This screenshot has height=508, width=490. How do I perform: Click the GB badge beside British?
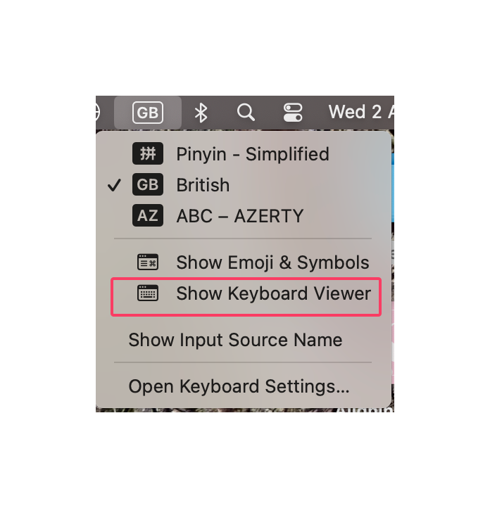[x=148, y=184]
